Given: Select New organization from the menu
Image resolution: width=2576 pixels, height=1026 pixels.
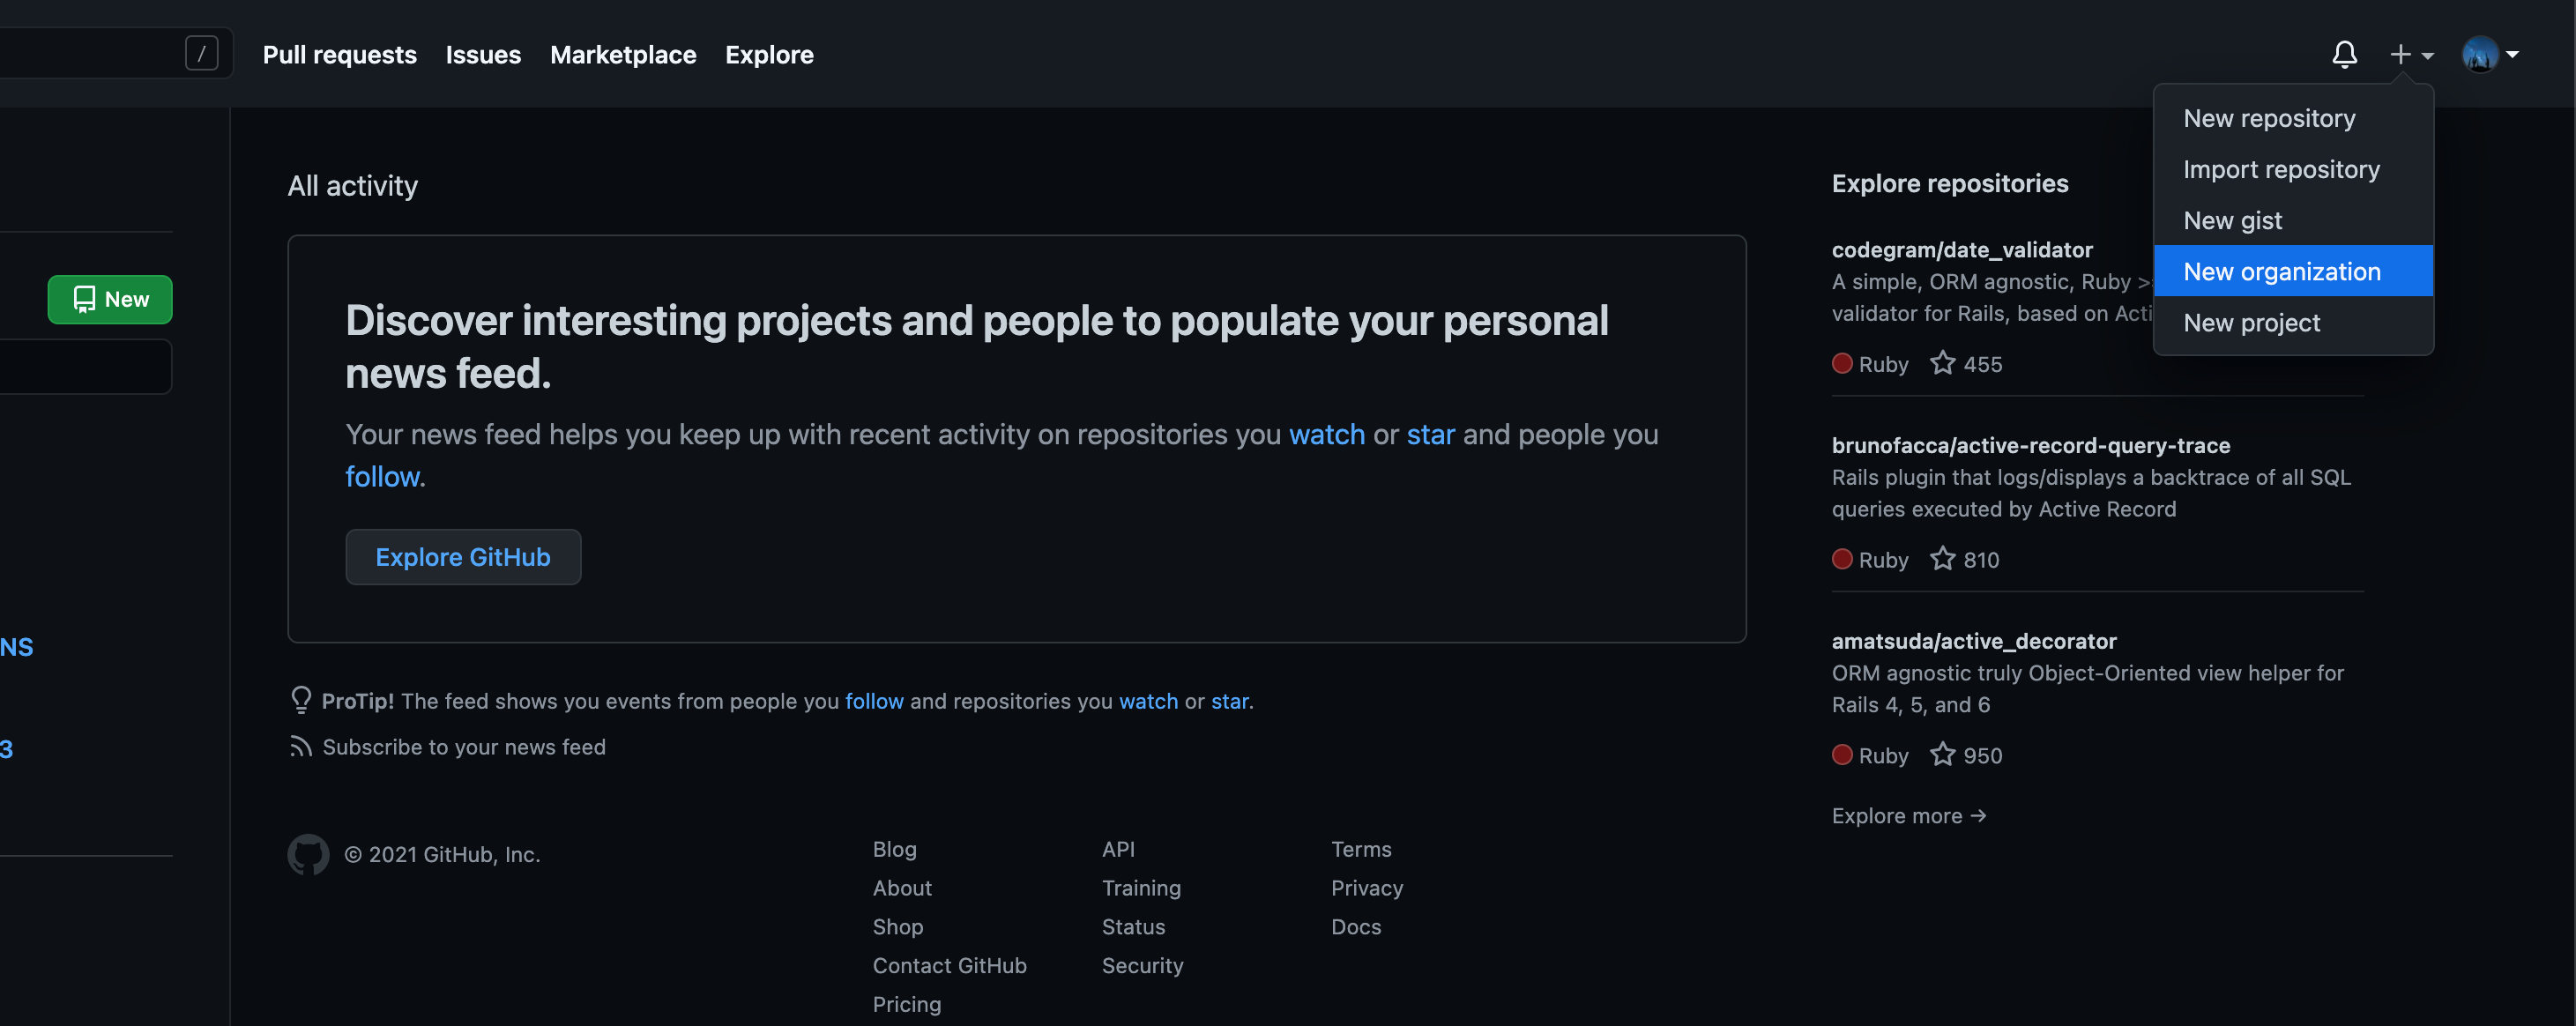Looking at the screenshot, I should tap(2281, 271).
